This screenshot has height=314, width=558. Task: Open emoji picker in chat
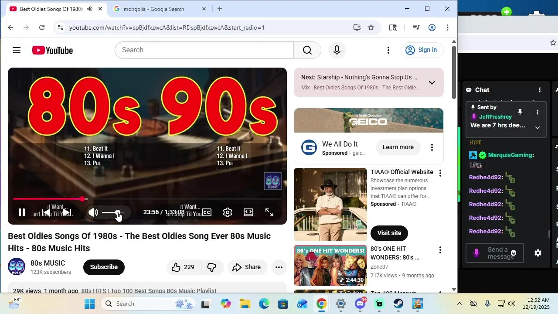tap(514, 253)
